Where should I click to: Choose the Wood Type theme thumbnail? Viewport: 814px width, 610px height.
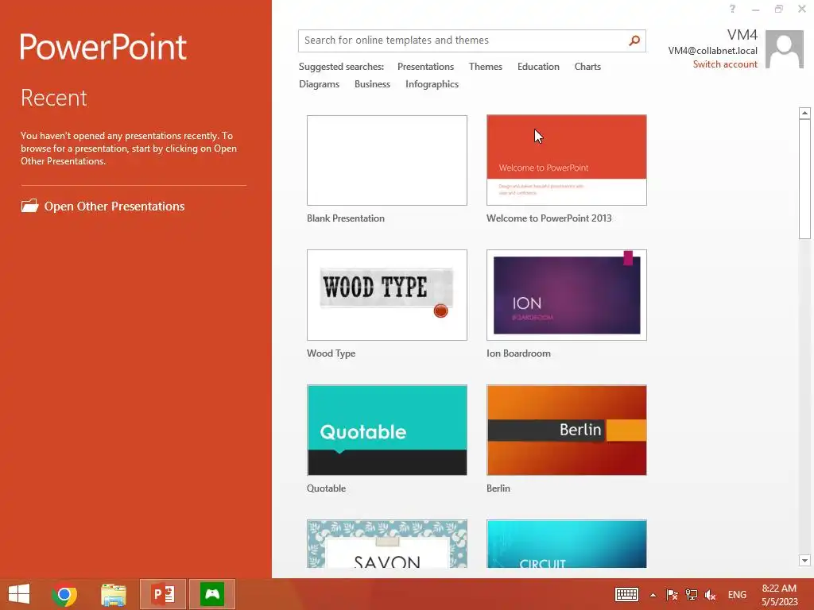pos(387,295)
